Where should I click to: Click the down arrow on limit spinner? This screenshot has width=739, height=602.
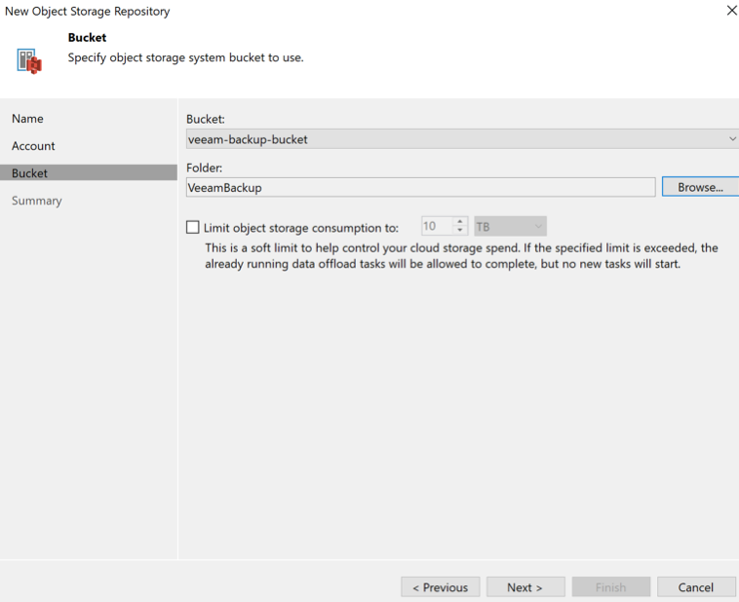(461, 232)
